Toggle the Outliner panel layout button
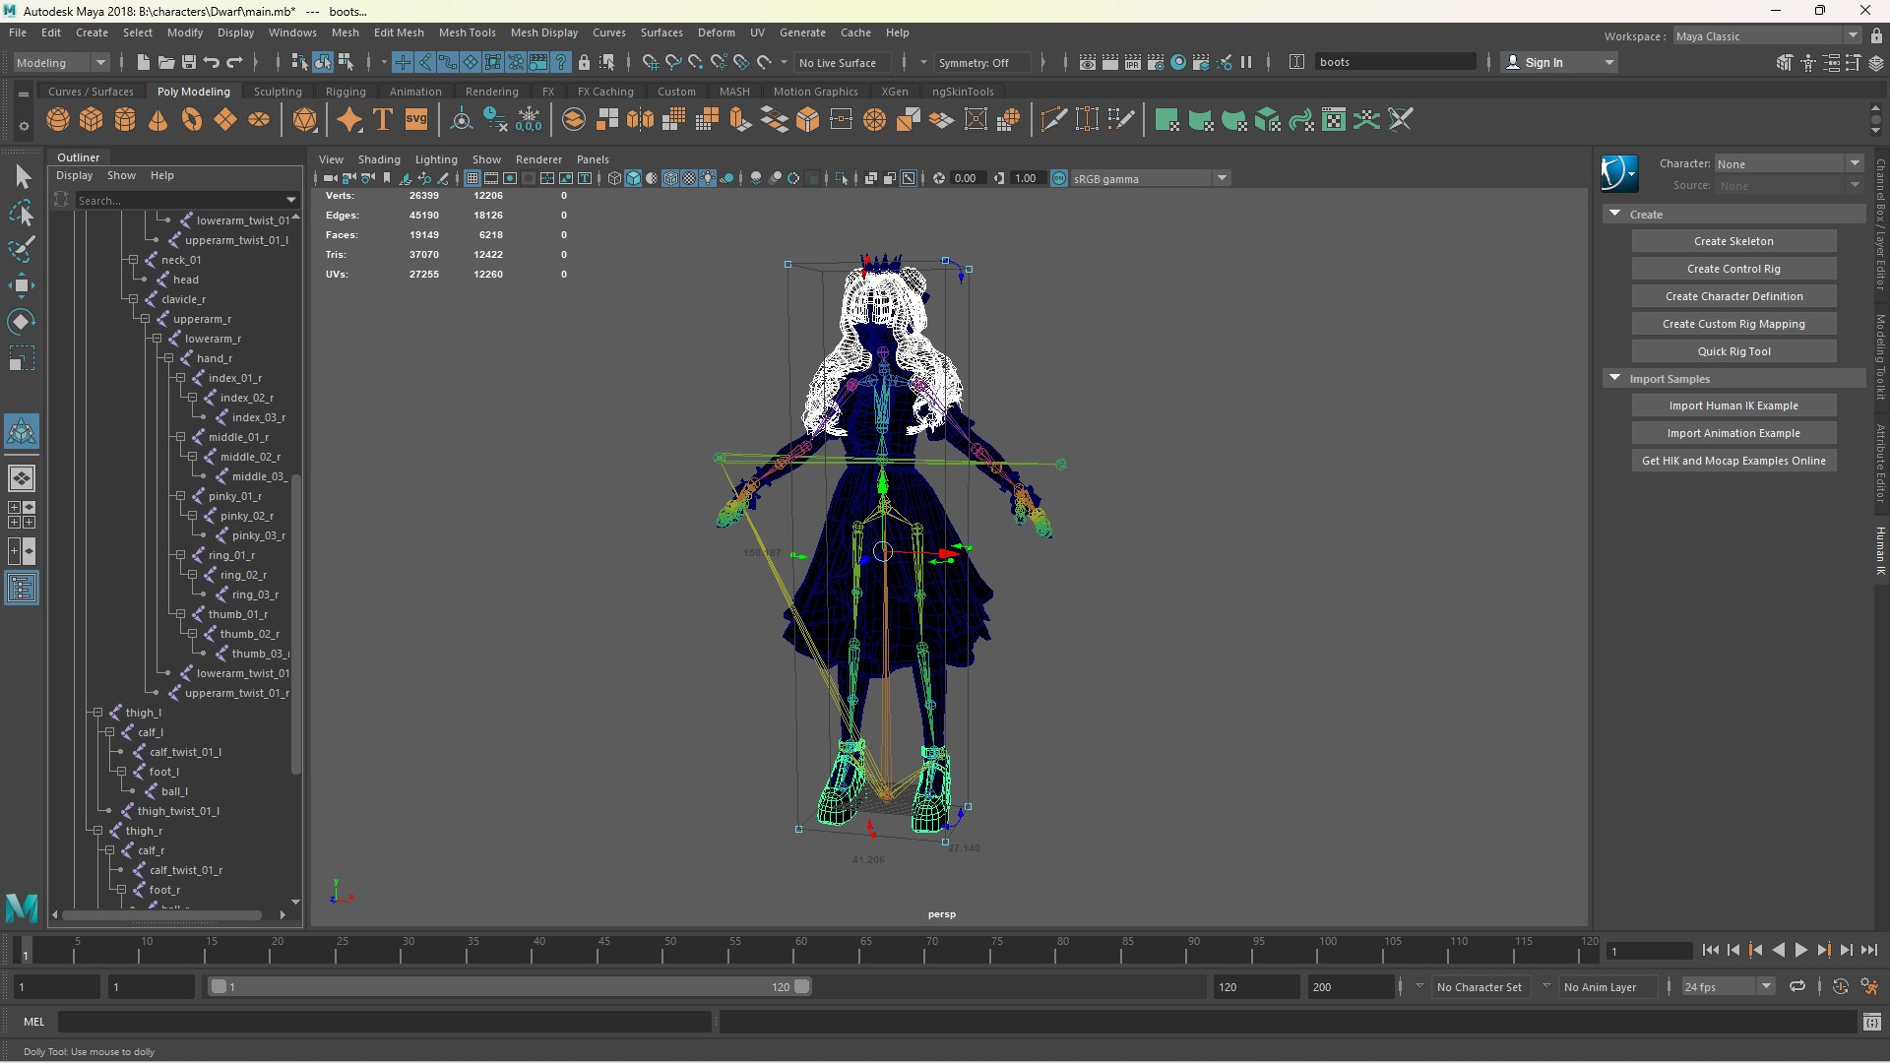 pos(22,589)
